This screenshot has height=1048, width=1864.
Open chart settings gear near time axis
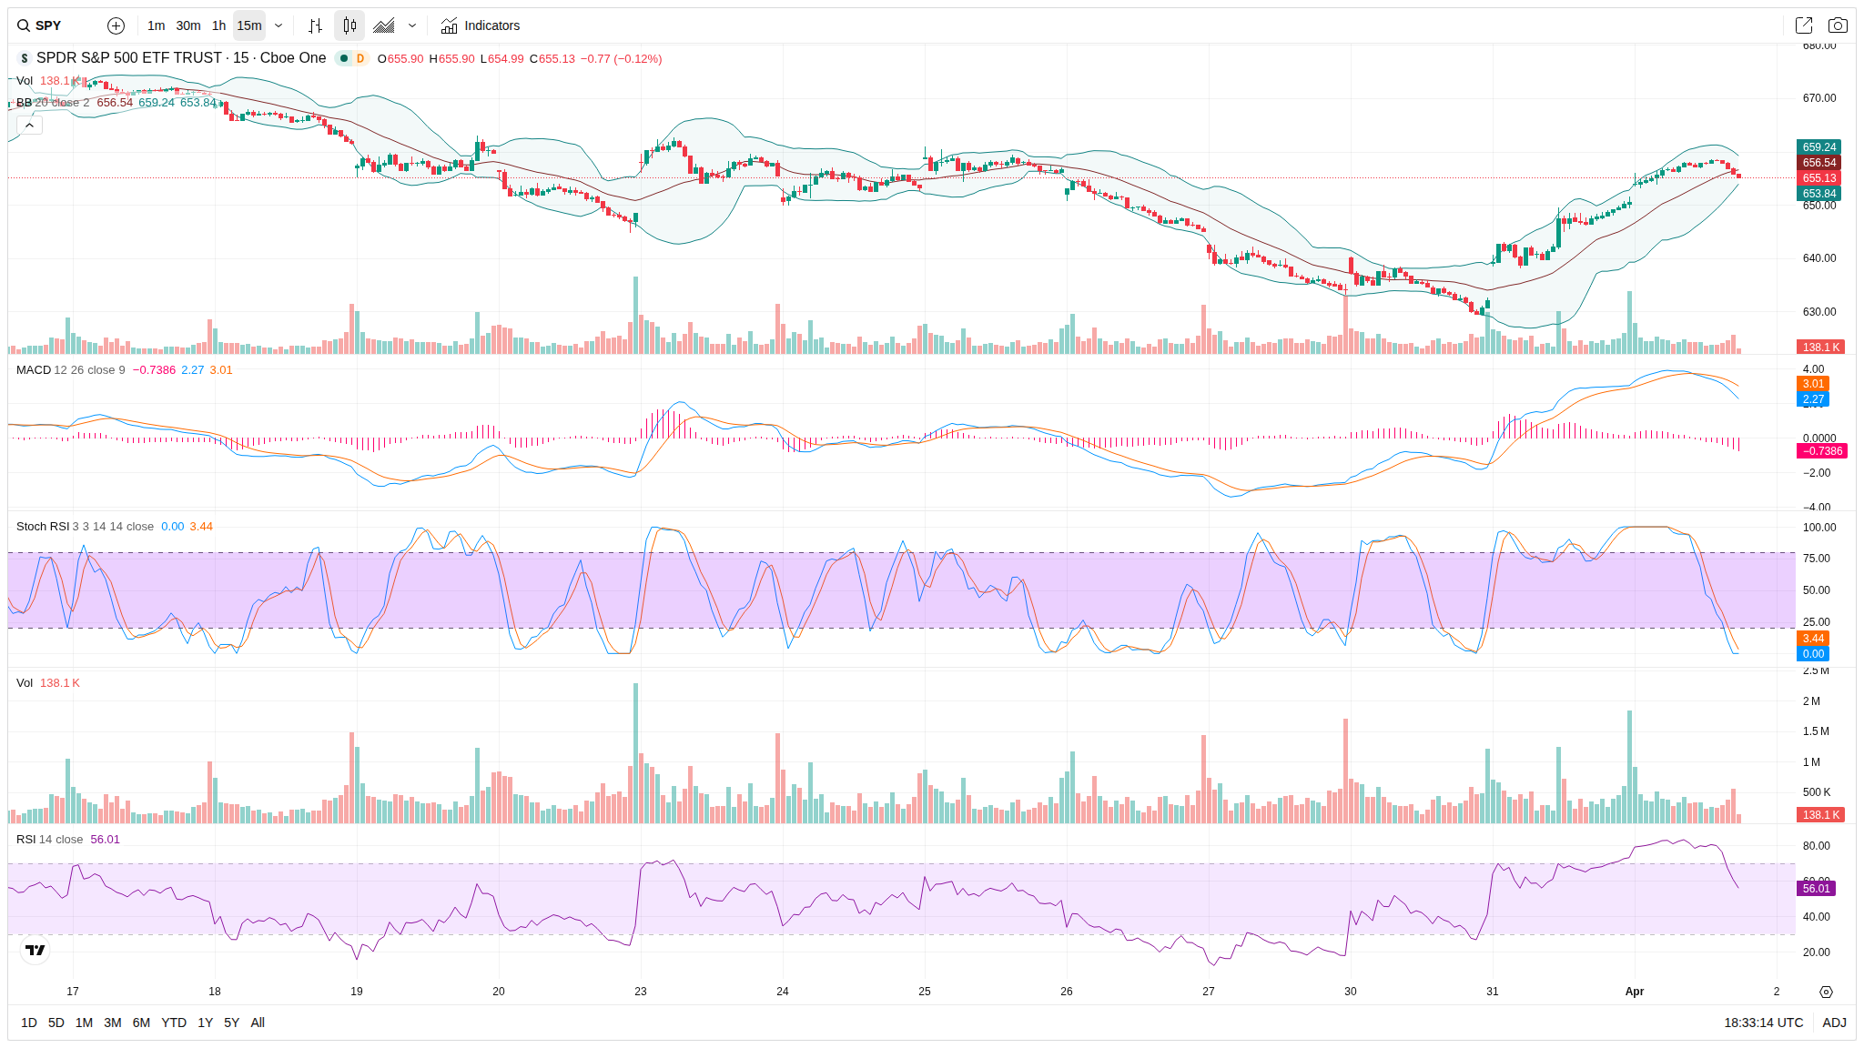1826,992
